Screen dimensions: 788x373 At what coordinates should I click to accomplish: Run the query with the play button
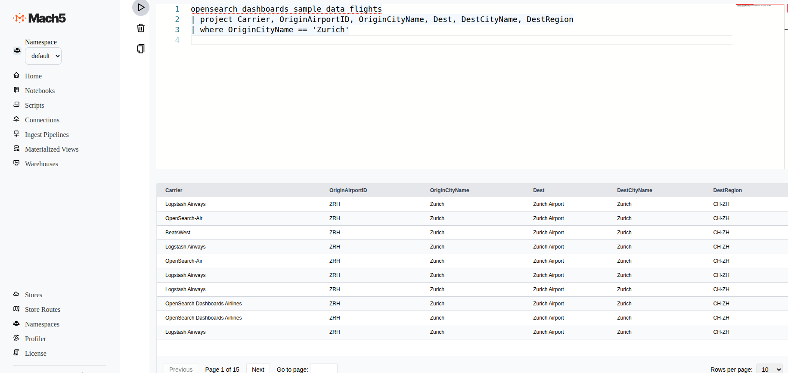click(x=141, y=7)
